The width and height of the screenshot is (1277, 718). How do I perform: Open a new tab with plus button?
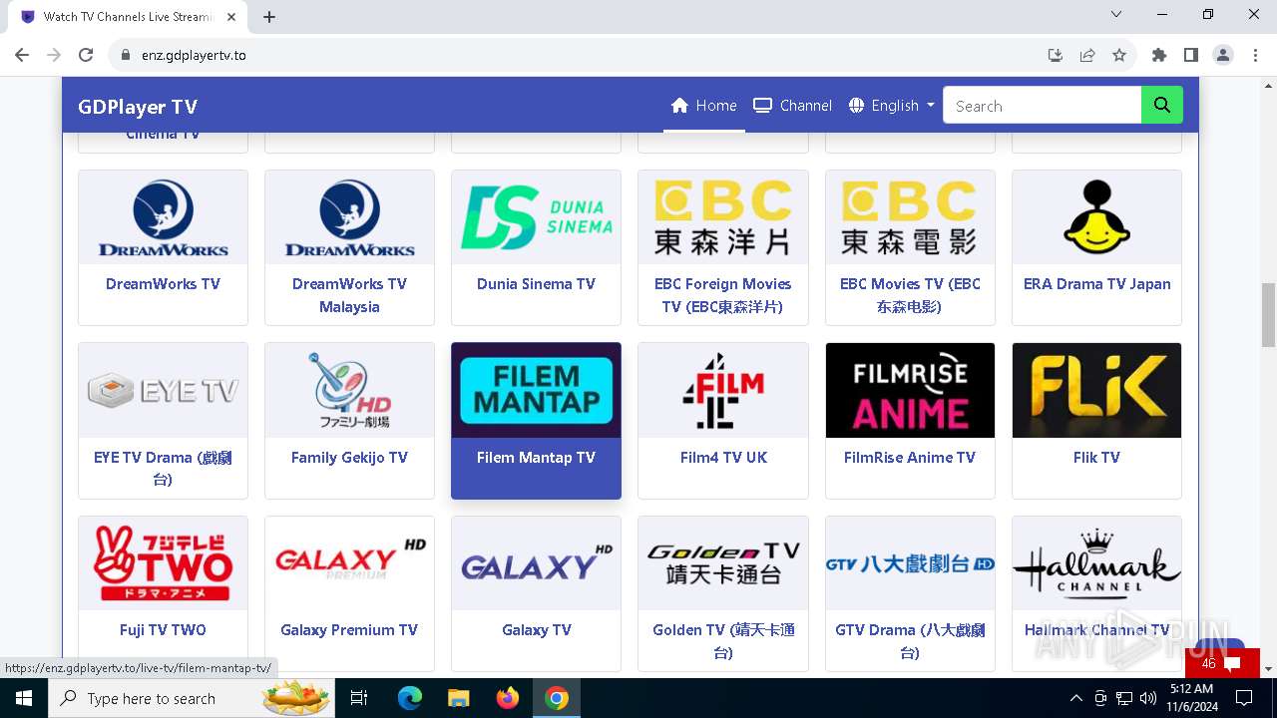click(269, 17)
